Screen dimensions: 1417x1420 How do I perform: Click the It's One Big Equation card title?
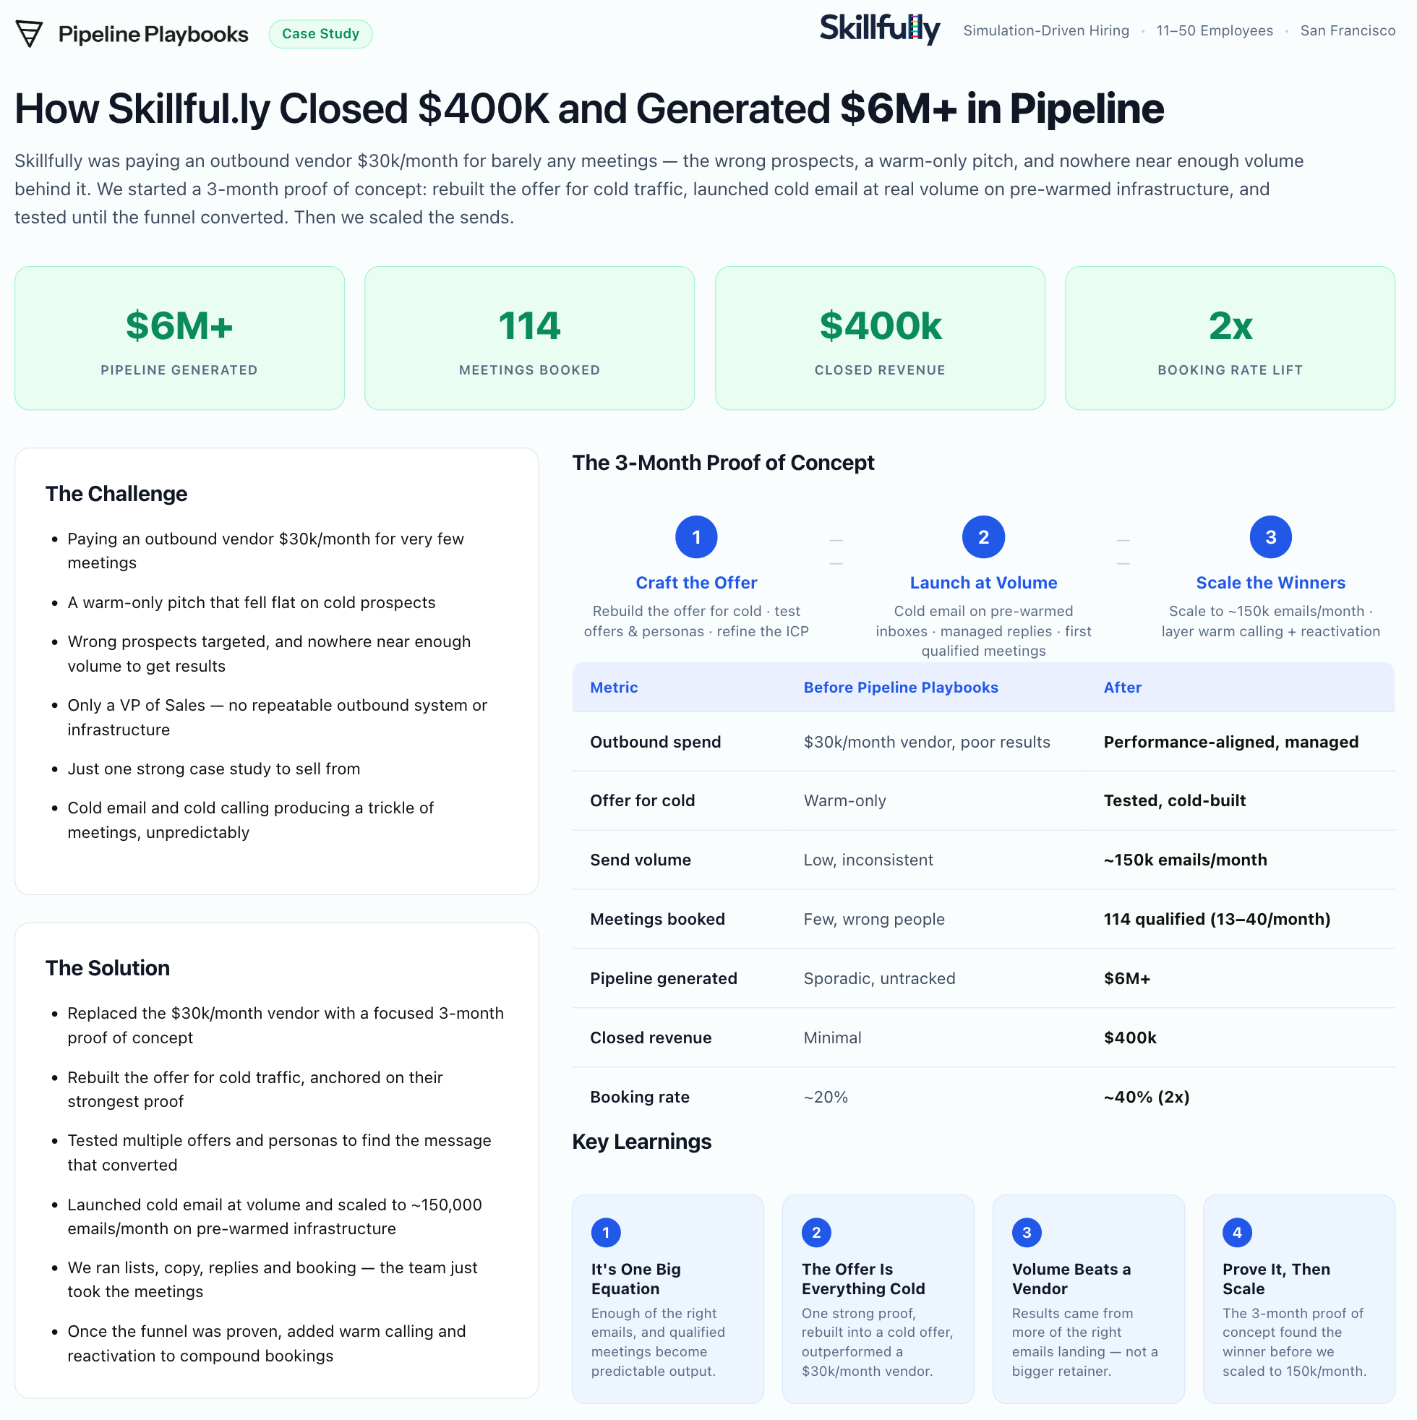coord(635,1279)
